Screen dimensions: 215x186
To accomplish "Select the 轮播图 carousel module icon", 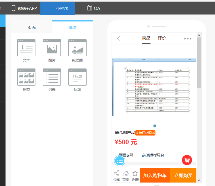I will (77, 48).
